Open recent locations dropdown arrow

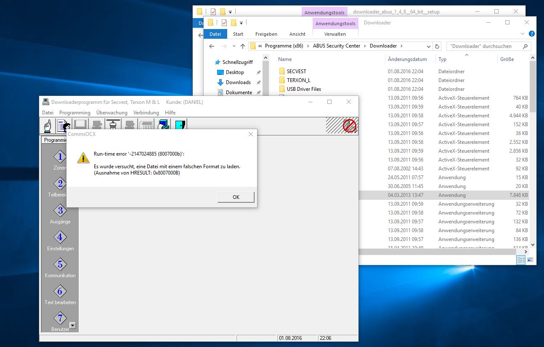(234, 46)
